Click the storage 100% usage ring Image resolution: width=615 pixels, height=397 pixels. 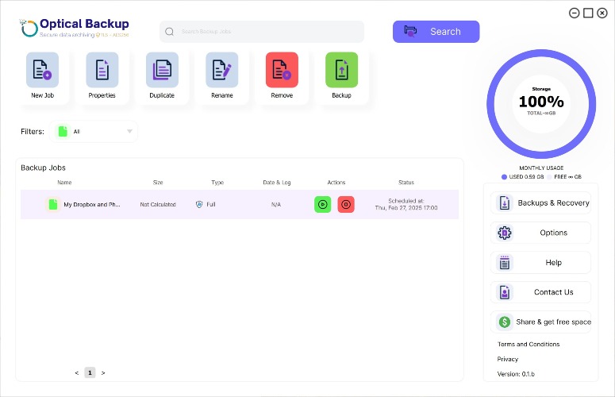tap(541, 104)
